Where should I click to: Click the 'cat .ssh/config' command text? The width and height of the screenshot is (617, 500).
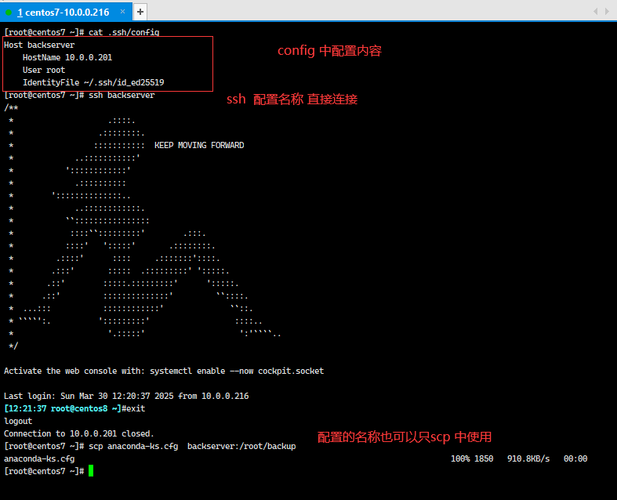coord(124,32)
